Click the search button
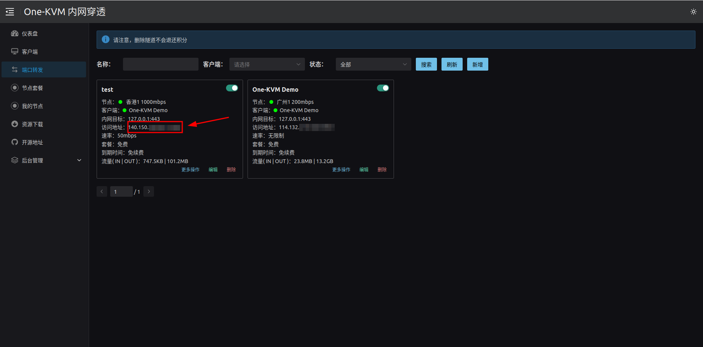Screen dimensions: 703x347 [x=426, y=65]
